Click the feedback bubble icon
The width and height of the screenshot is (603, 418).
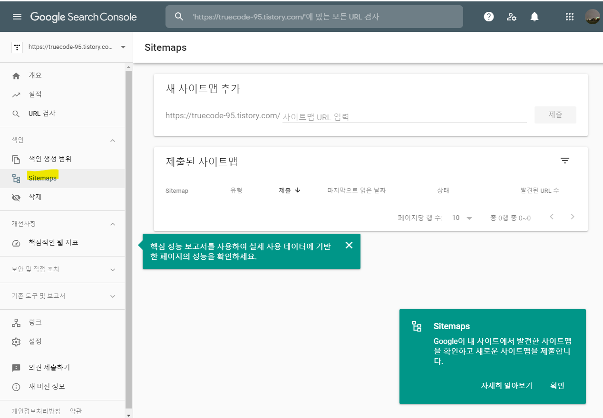[x=16, y=368]
